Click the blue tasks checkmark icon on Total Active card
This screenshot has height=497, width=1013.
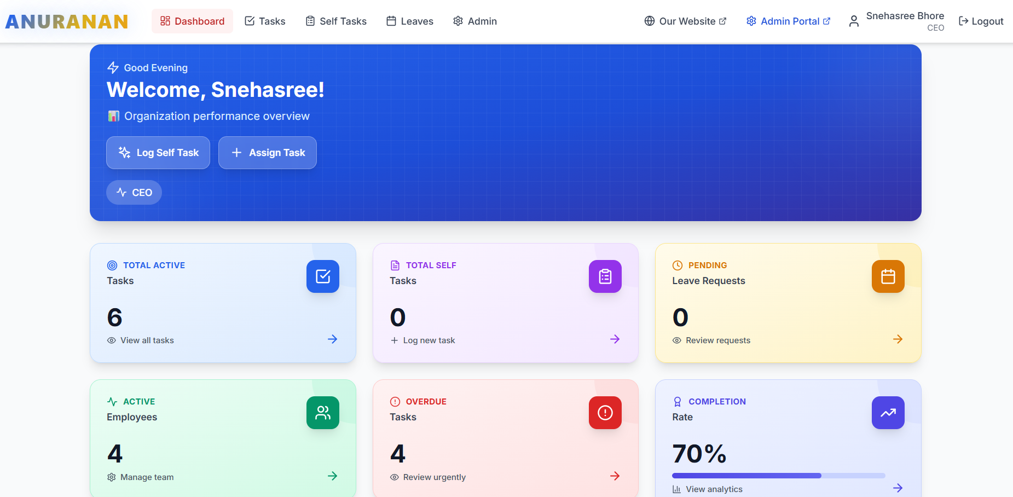coord(322,276)
